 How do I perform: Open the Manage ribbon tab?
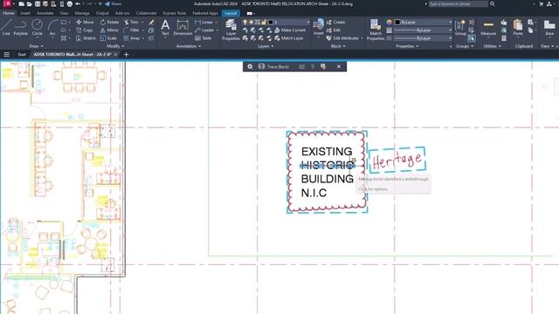(82, 13)
